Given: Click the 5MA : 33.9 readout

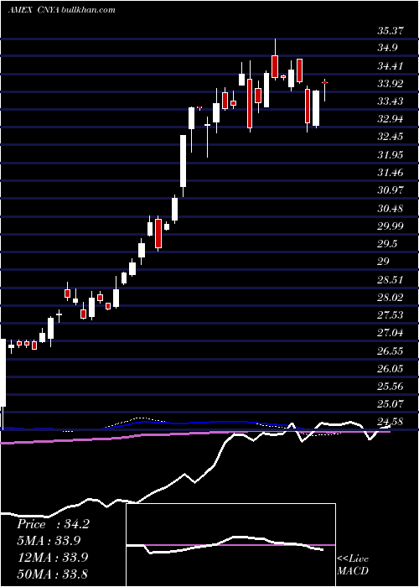Looking at the screenshot, I should [49, 541].
